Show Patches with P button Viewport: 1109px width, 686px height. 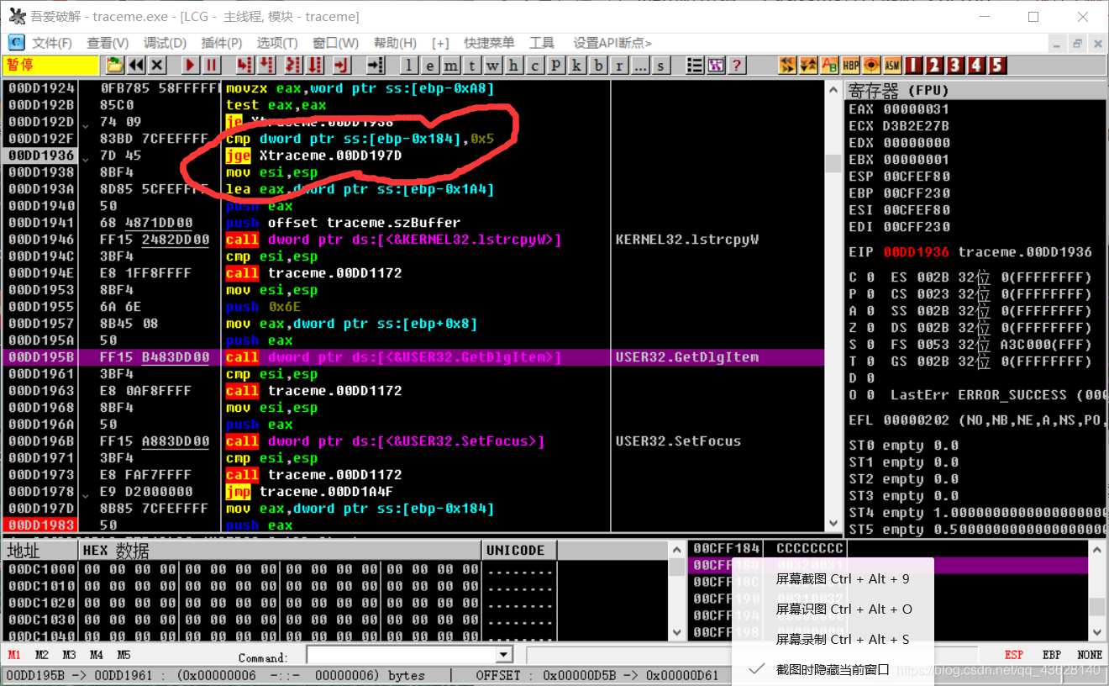tap(555, 65)
